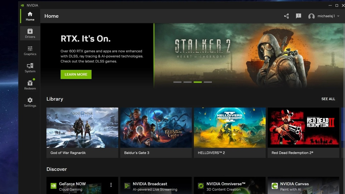Open the Graphics settings section
The image size is (345, 194).
[30, 51]
